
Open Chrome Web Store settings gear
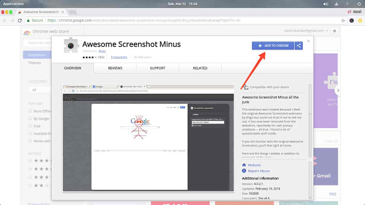click(x=335, y=31)
